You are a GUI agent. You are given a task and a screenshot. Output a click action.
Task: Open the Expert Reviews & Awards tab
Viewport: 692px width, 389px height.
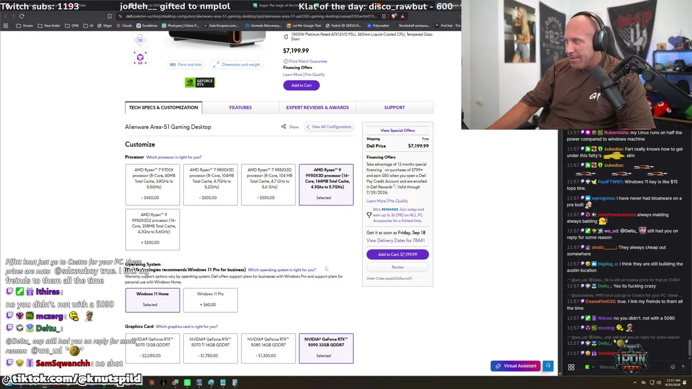(x=317, y=108)
